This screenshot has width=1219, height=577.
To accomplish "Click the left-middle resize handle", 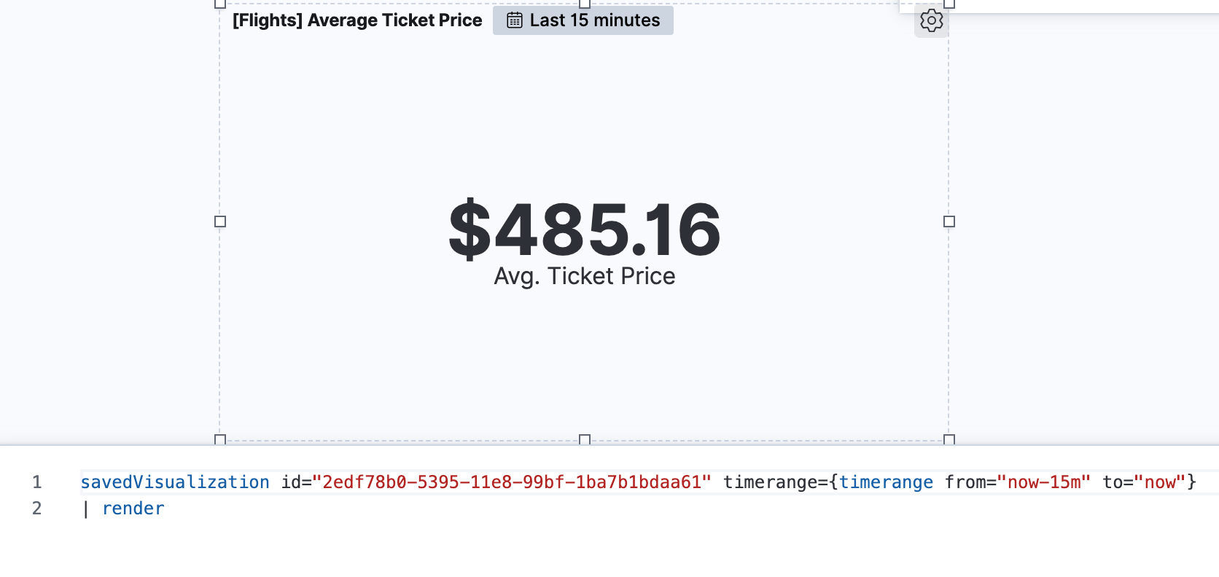I will pos(219,220).
